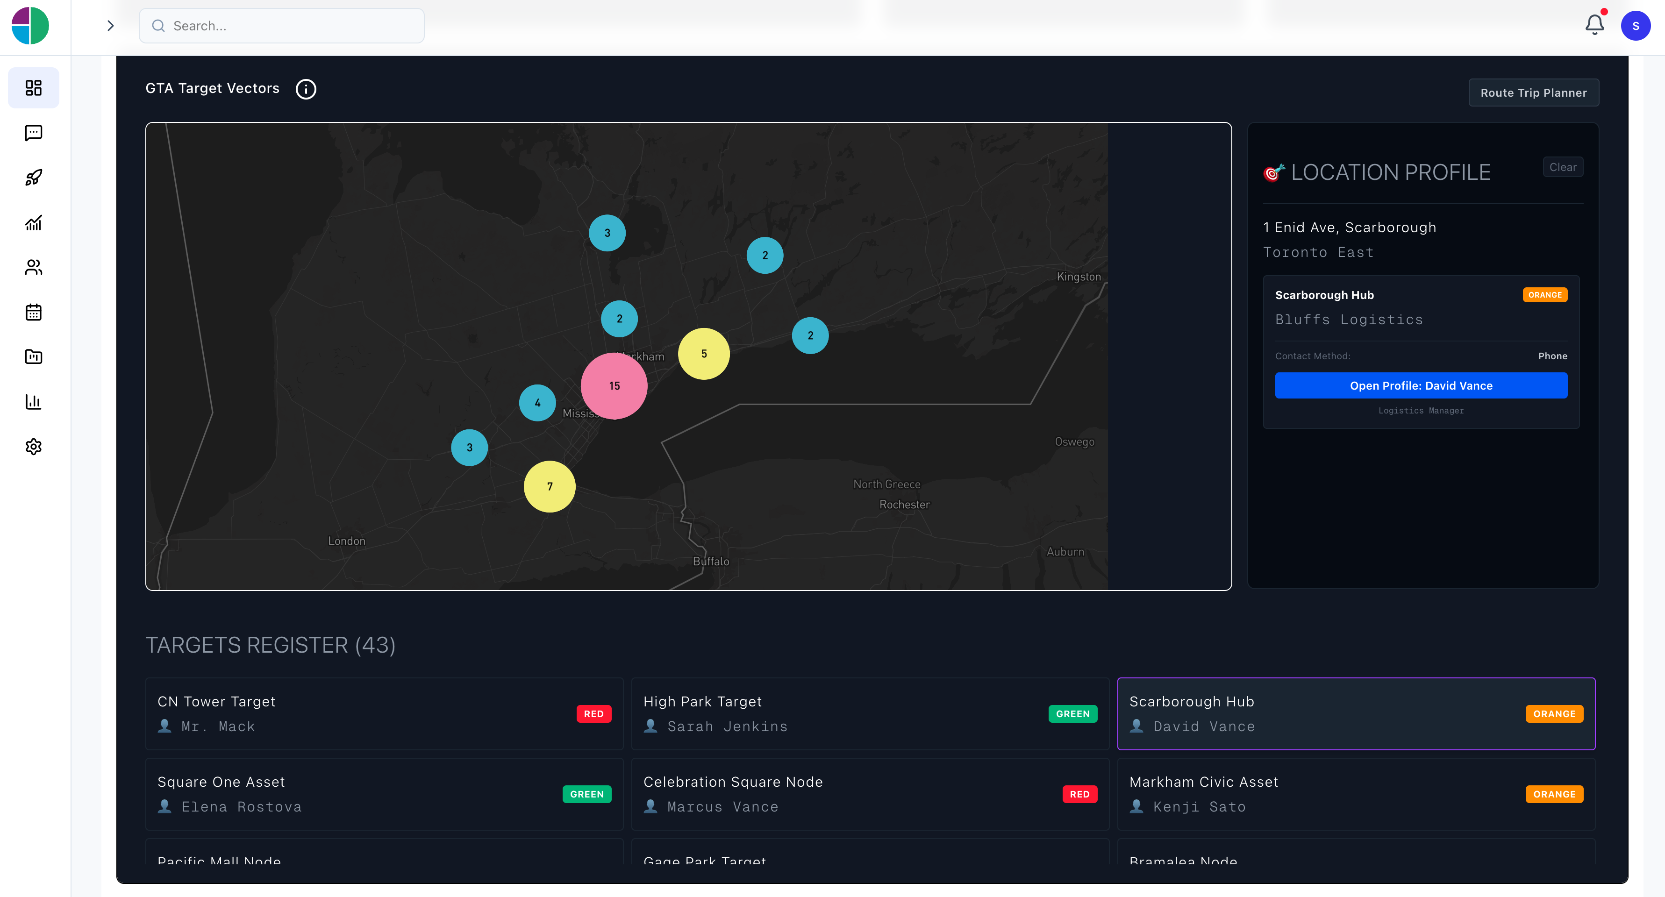1665x897 pixels.
Task: Click the GREEN badge on High Park Target
Action: 1073,713
